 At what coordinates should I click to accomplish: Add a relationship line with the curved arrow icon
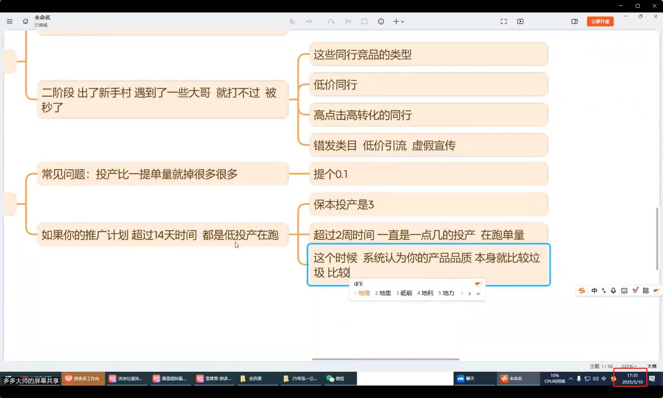(x=331, y=22)
